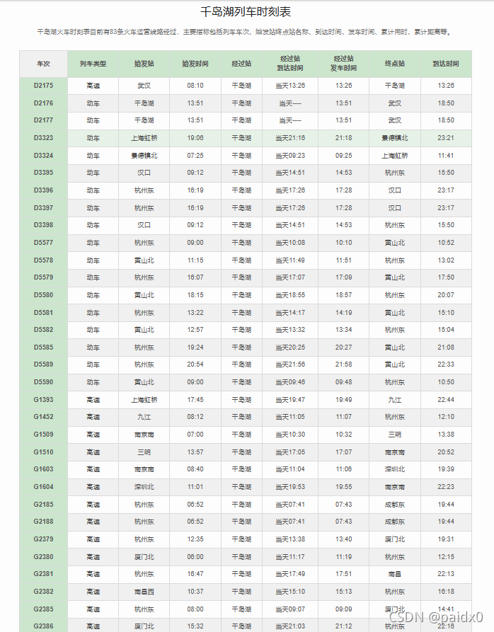Screen dimensions: 494x632
Task: Open train D3395 link
Action: coord(43,173)
